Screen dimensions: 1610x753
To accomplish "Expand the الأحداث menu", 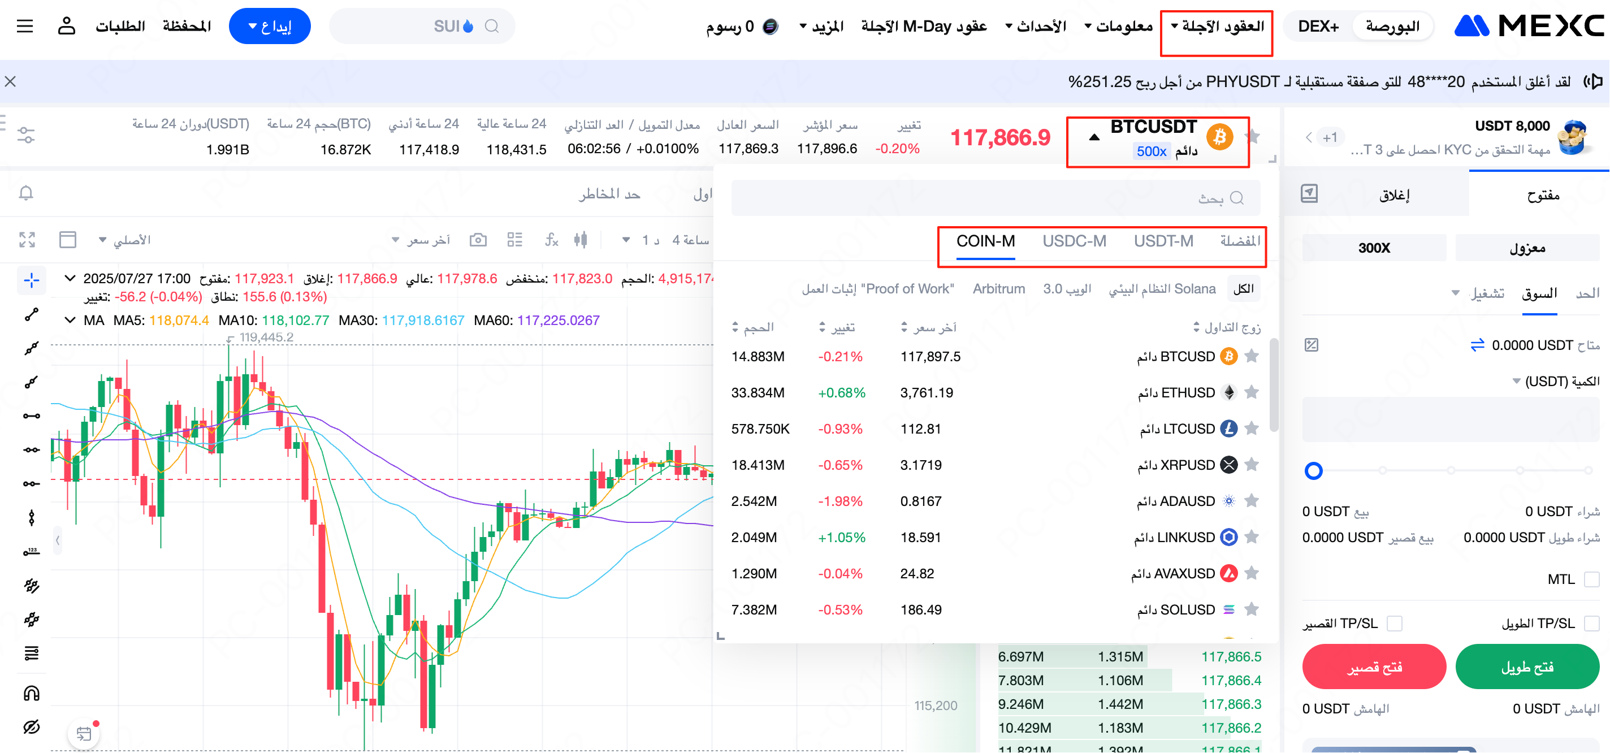I will [1036, 26].
